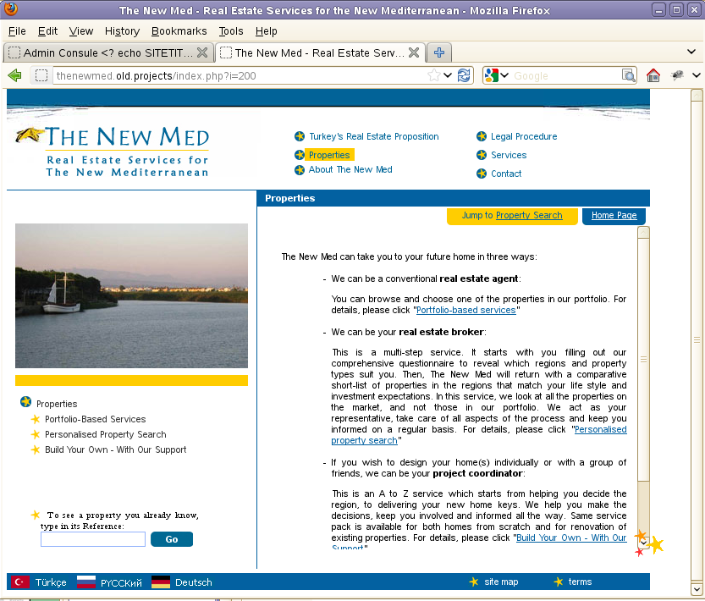Follow the Build Your Own - With Our text link
The width and height of the screenshot is (705, 601).
click(571, 538)
